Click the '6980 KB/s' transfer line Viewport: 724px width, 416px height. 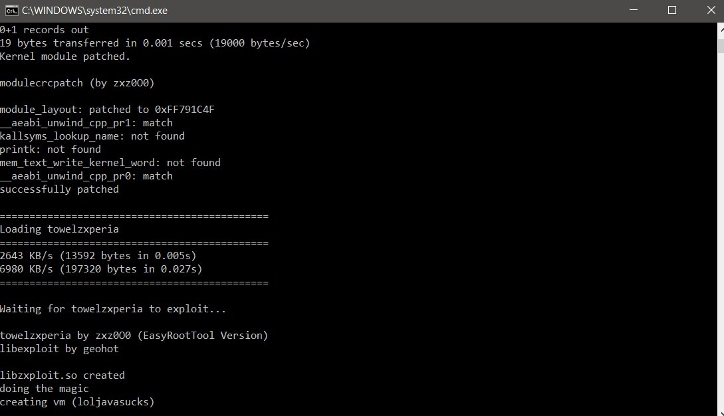101,268
